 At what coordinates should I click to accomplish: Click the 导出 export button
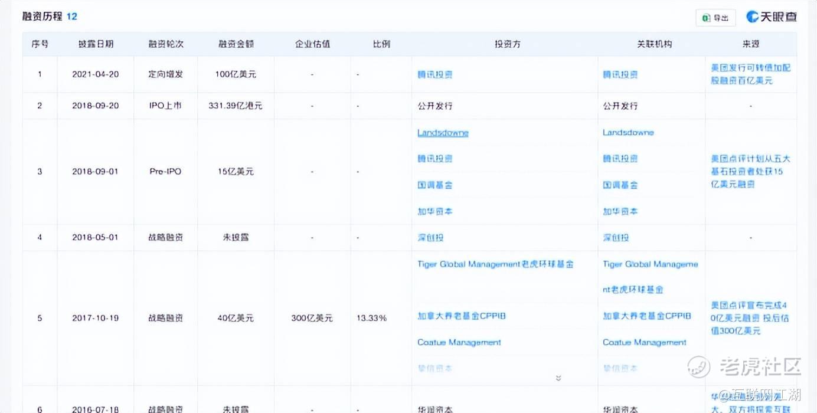click(715, 18)
